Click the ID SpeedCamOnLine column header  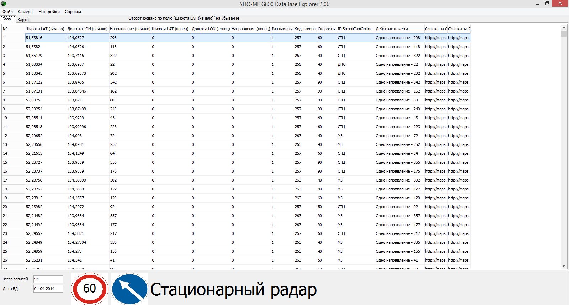pyautogui.click(x=356, y=29)
